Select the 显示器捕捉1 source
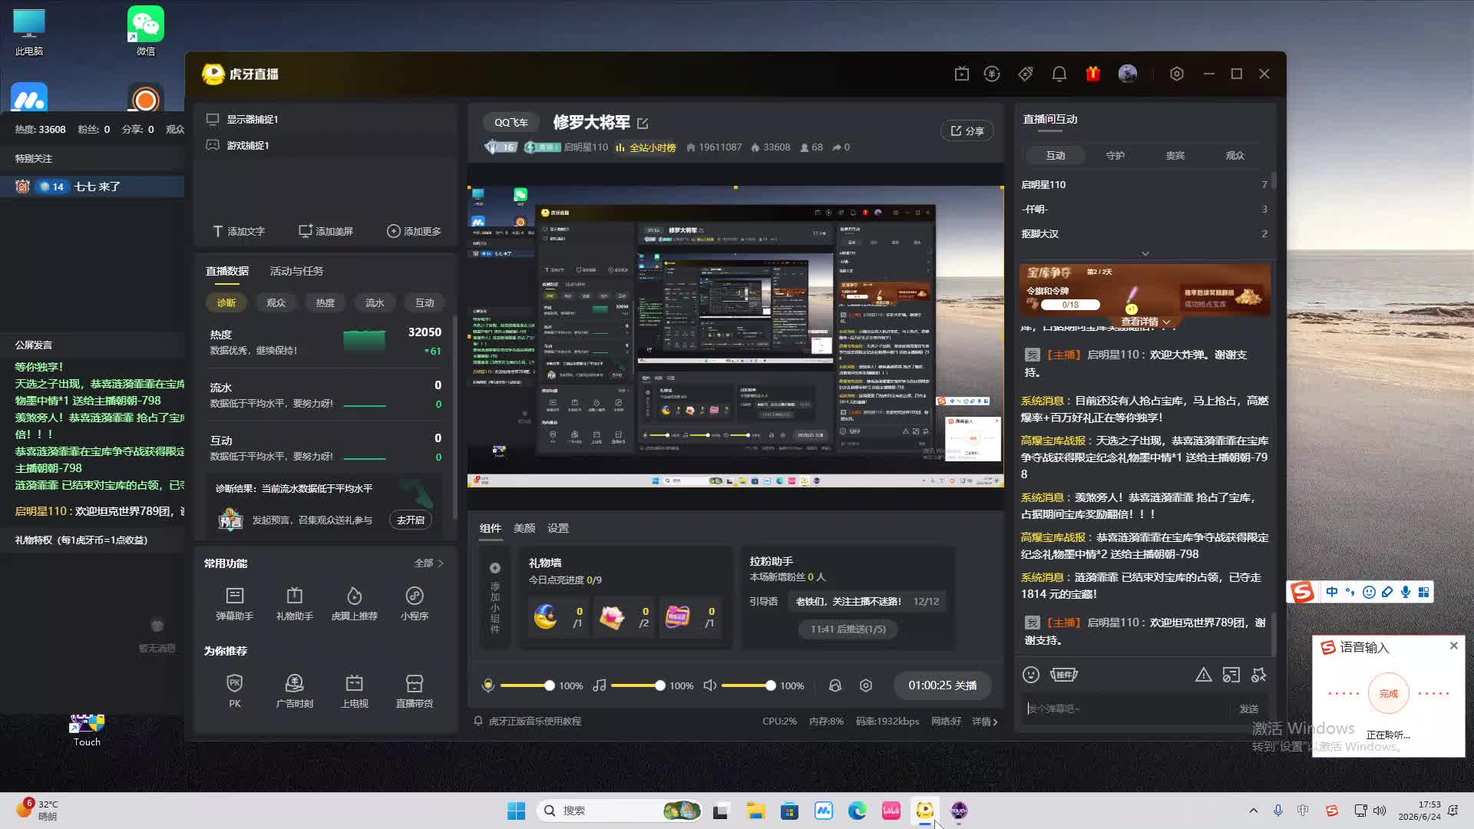The width and height of the screenshot is (1474, 829). [x=326, y=120]
